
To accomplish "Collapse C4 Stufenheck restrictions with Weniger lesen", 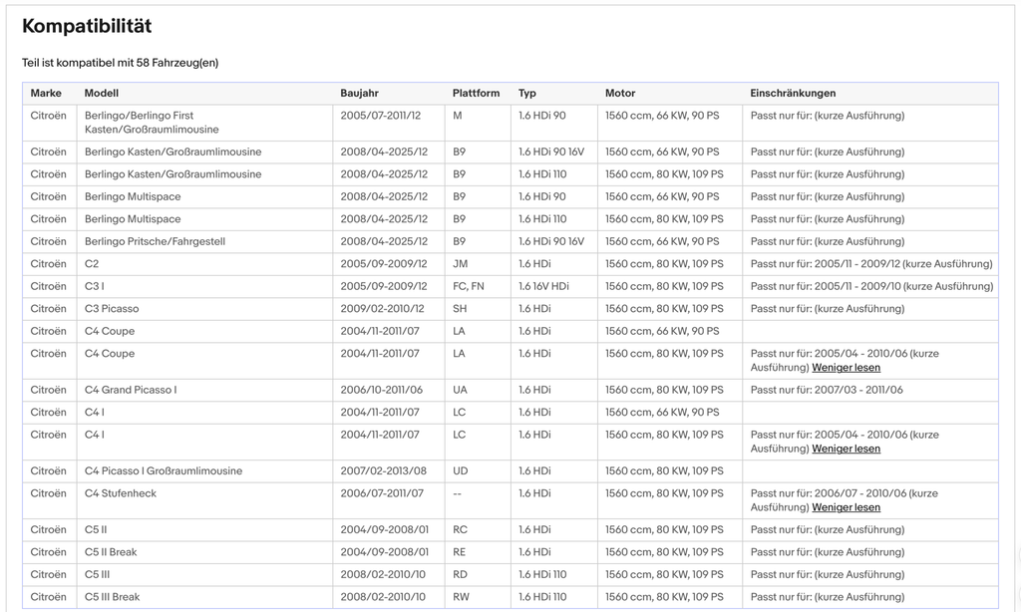I will [x=846, y=507].
